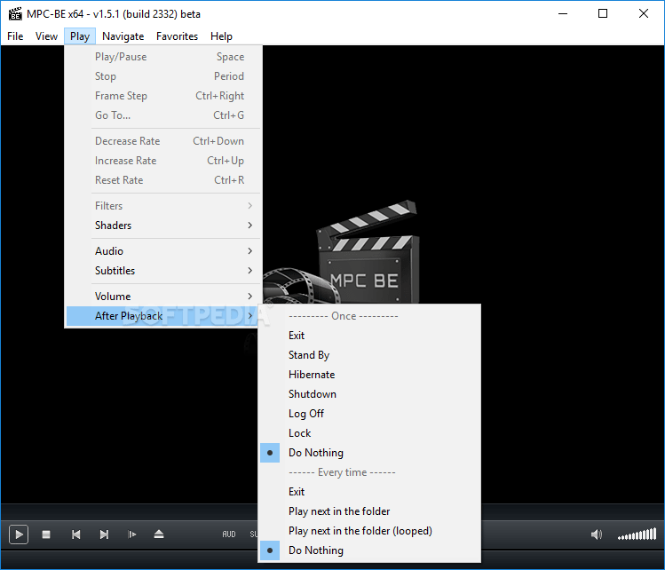The height and width of the screenshot is (570, 665).
Task: Select Do Nothing under Every time
Action: click(369, 550)
